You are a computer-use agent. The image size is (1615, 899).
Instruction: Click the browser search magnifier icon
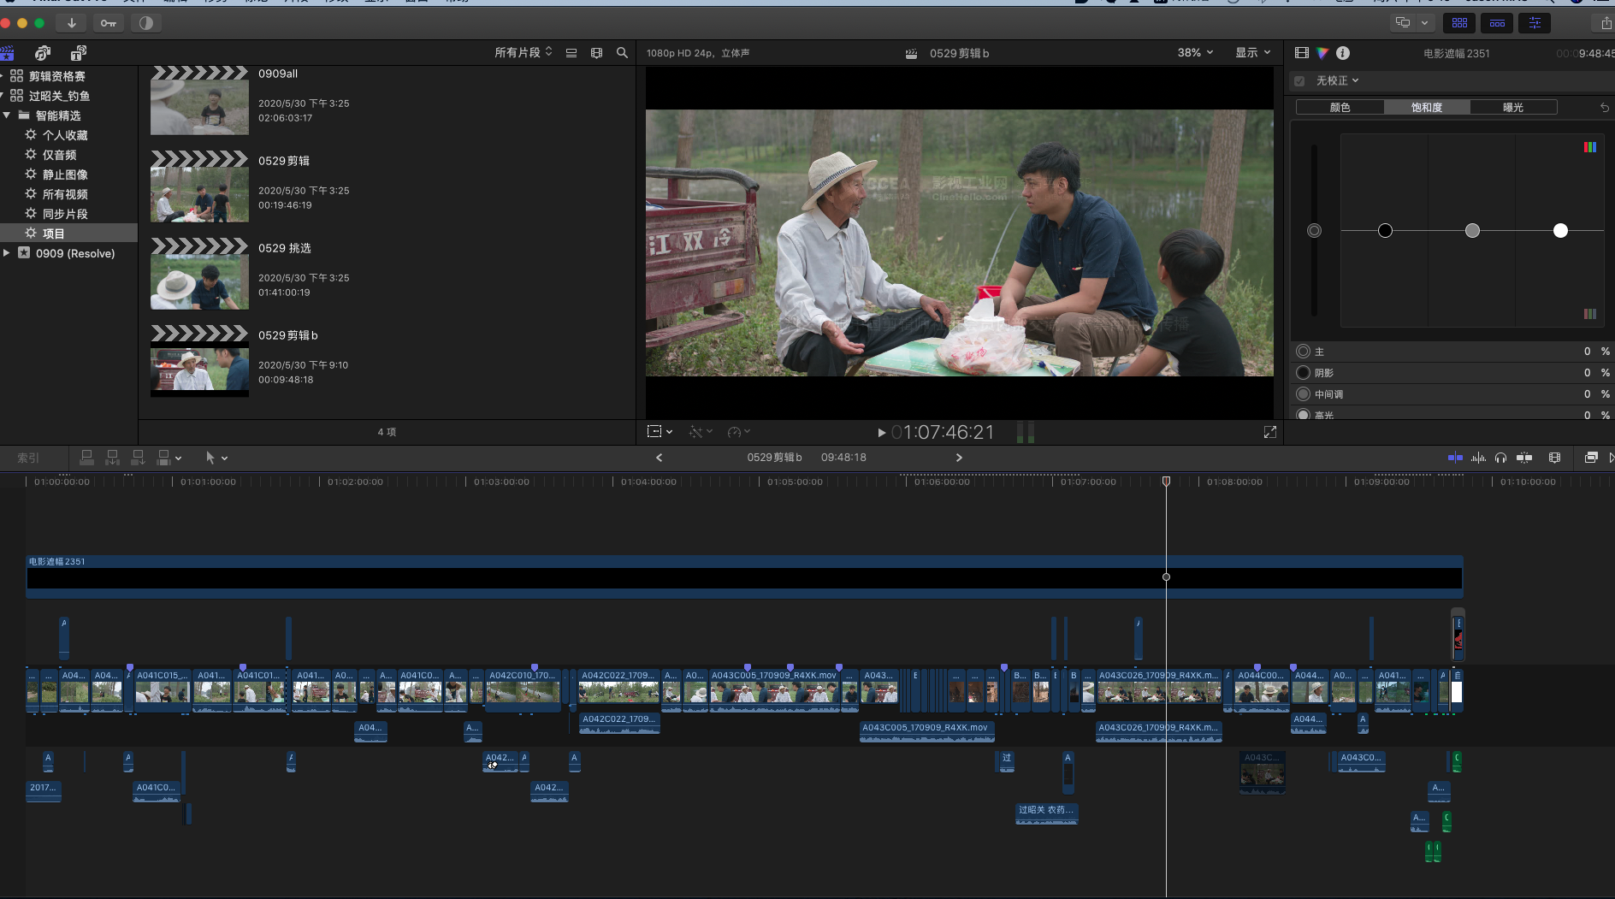pos(622,53)
